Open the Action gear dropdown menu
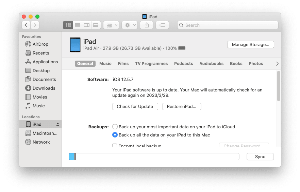 (x=130, y=25)
